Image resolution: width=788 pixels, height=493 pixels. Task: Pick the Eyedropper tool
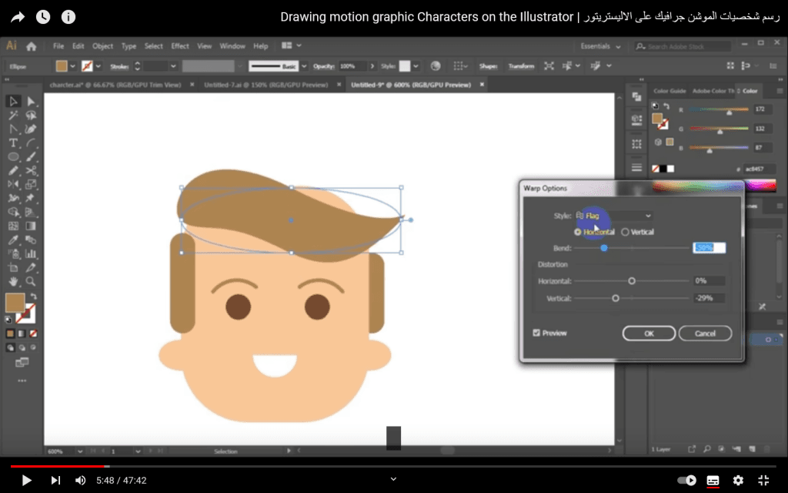13,240
